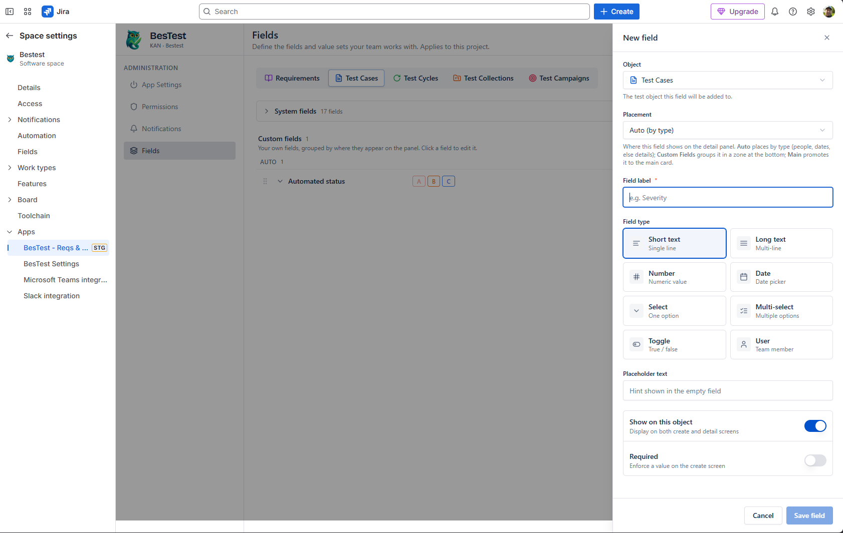Select Date field type
The height and width of the screenshot is (533, 843).
click(x=781, y=277)
